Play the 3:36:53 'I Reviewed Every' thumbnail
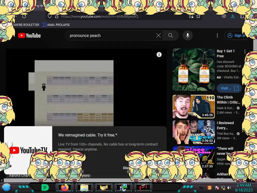The height and width of the screenshot is (193, 257). pos(194,132)
